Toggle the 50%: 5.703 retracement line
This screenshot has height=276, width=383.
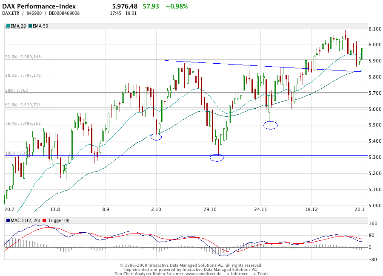(x=16, y=90)
